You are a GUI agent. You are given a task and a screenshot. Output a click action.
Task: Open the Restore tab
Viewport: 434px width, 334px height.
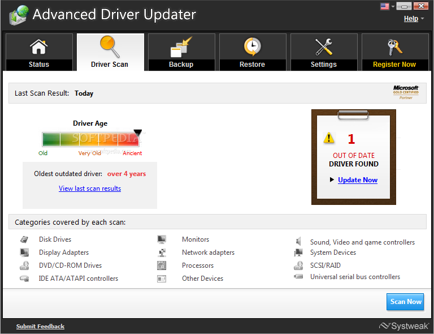click(x=253, y=52)
